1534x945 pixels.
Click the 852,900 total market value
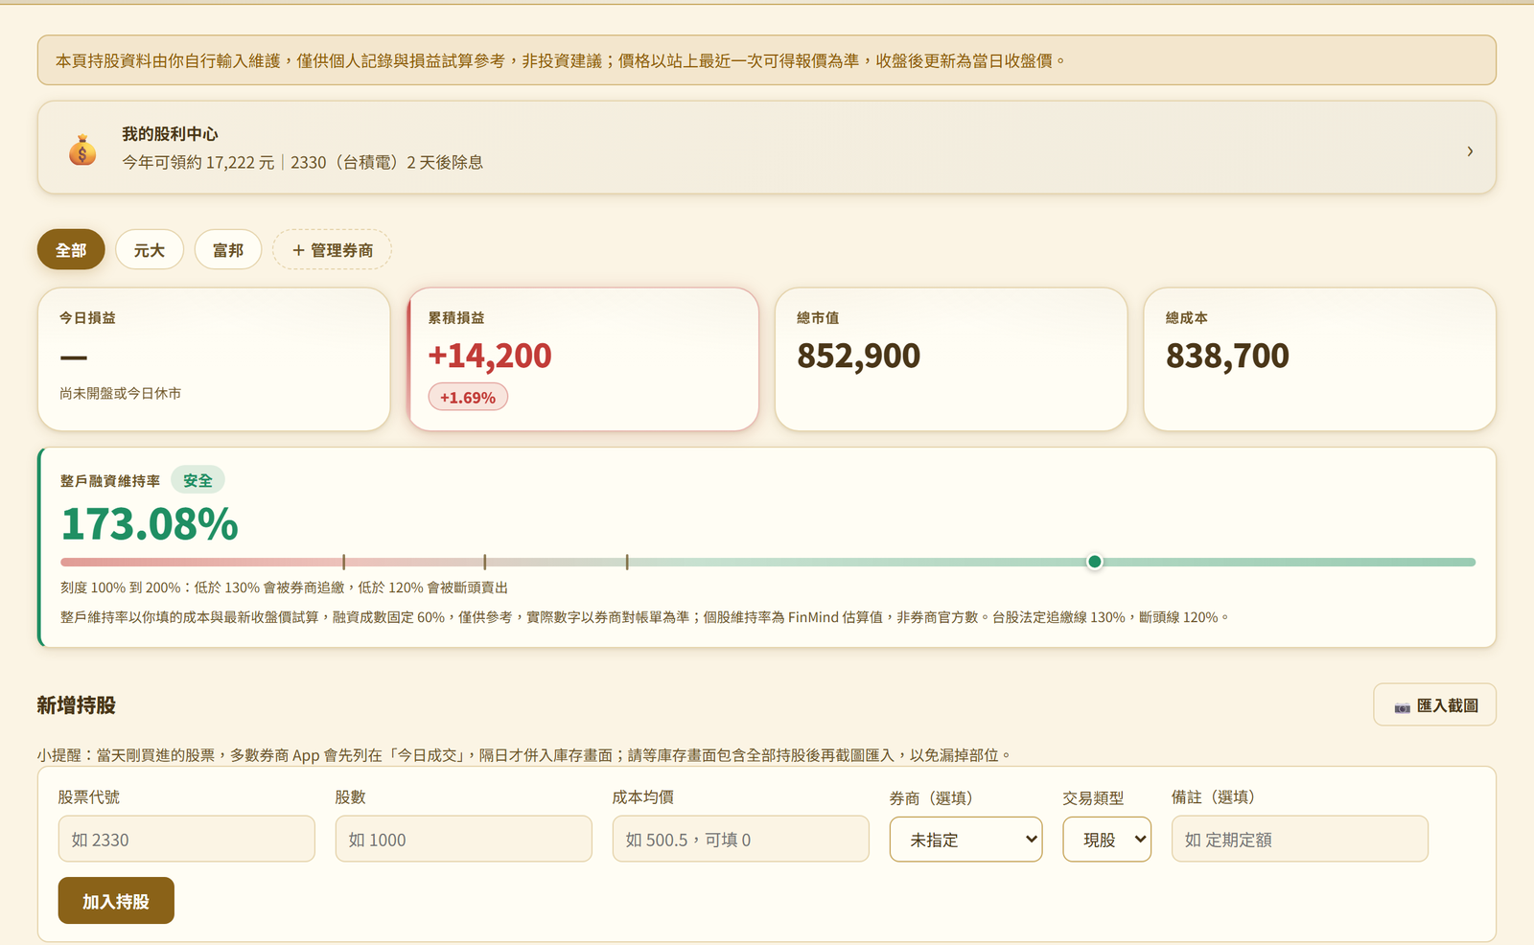[859, 356]
